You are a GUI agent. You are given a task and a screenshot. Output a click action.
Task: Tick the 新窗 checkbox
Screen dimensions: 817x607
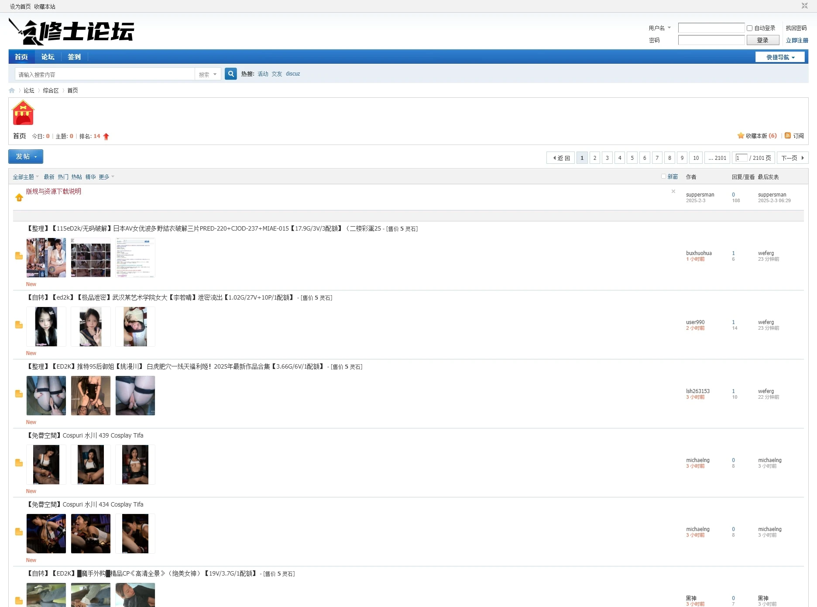(x=663, y=176)
